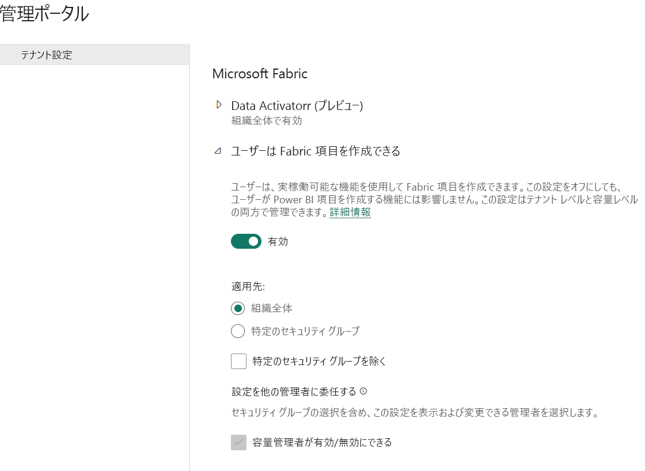Click the Microsoft Fabric section heading
The height and width of the screenshot is (471, 645).
click(x=260, y=74)
